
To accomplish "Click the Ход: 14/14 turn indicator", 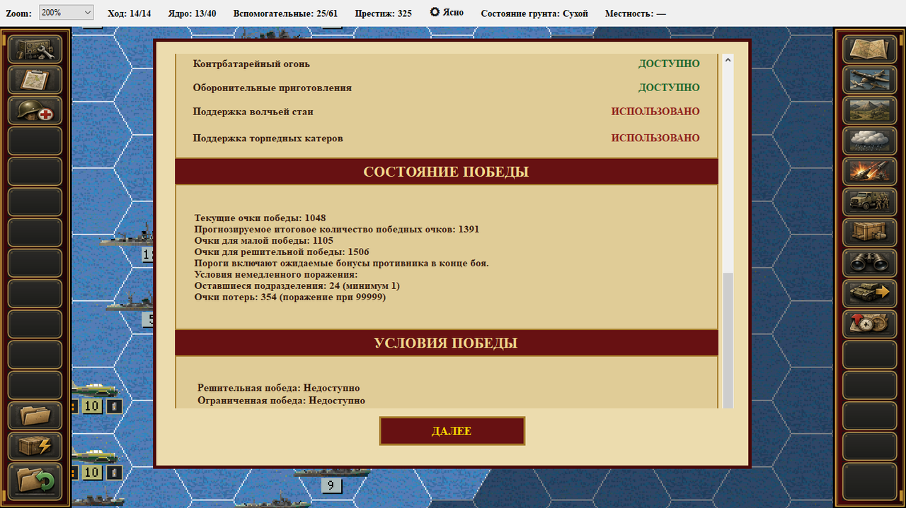I will (x=129, y=13).
